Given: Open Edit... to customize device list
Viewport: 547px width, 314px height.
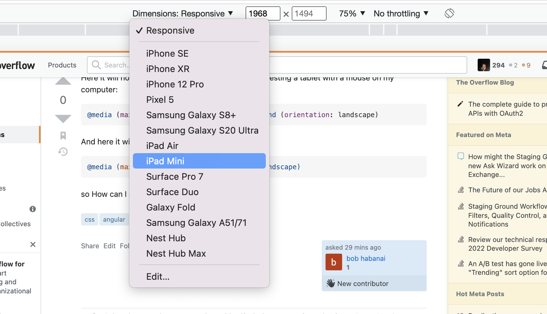Looking at the screenshot, I should tap(199, 277).
